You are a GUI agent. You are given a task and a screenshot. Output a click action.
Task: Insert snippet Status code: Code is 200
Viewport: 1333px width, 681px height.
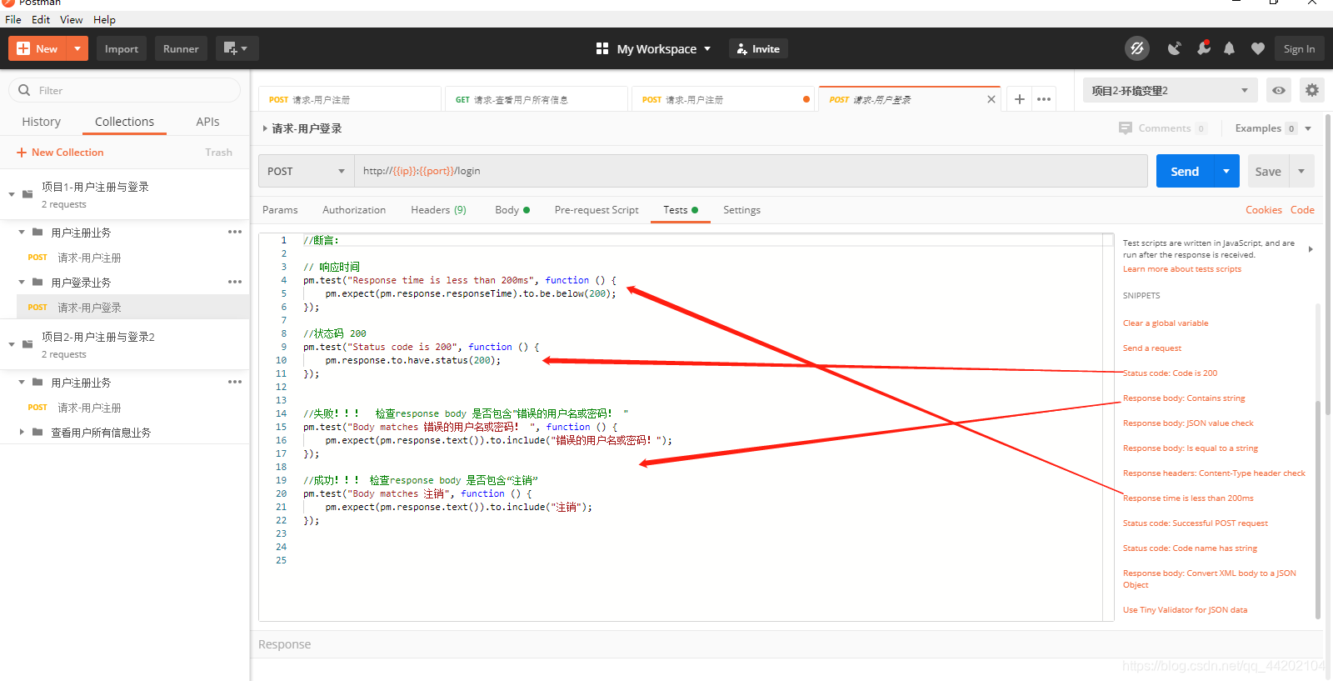(1170, 373)
